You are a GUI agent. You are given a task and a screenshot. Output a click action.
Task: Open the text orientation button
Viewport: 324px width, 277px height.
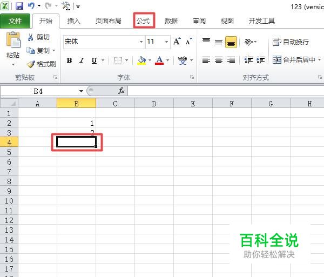click(x=250, y=42)
